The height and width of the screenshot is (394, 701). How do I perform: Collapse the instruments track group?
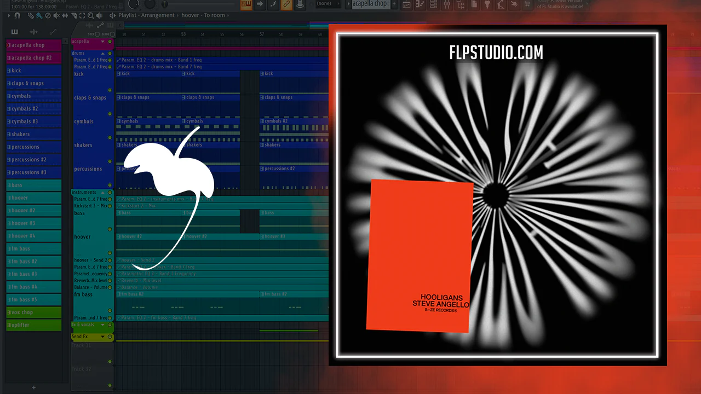click(x=103, y=193)
